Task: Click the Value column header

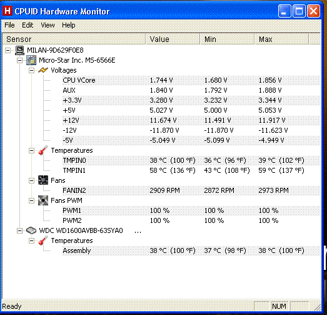Action: pos(173,39)
